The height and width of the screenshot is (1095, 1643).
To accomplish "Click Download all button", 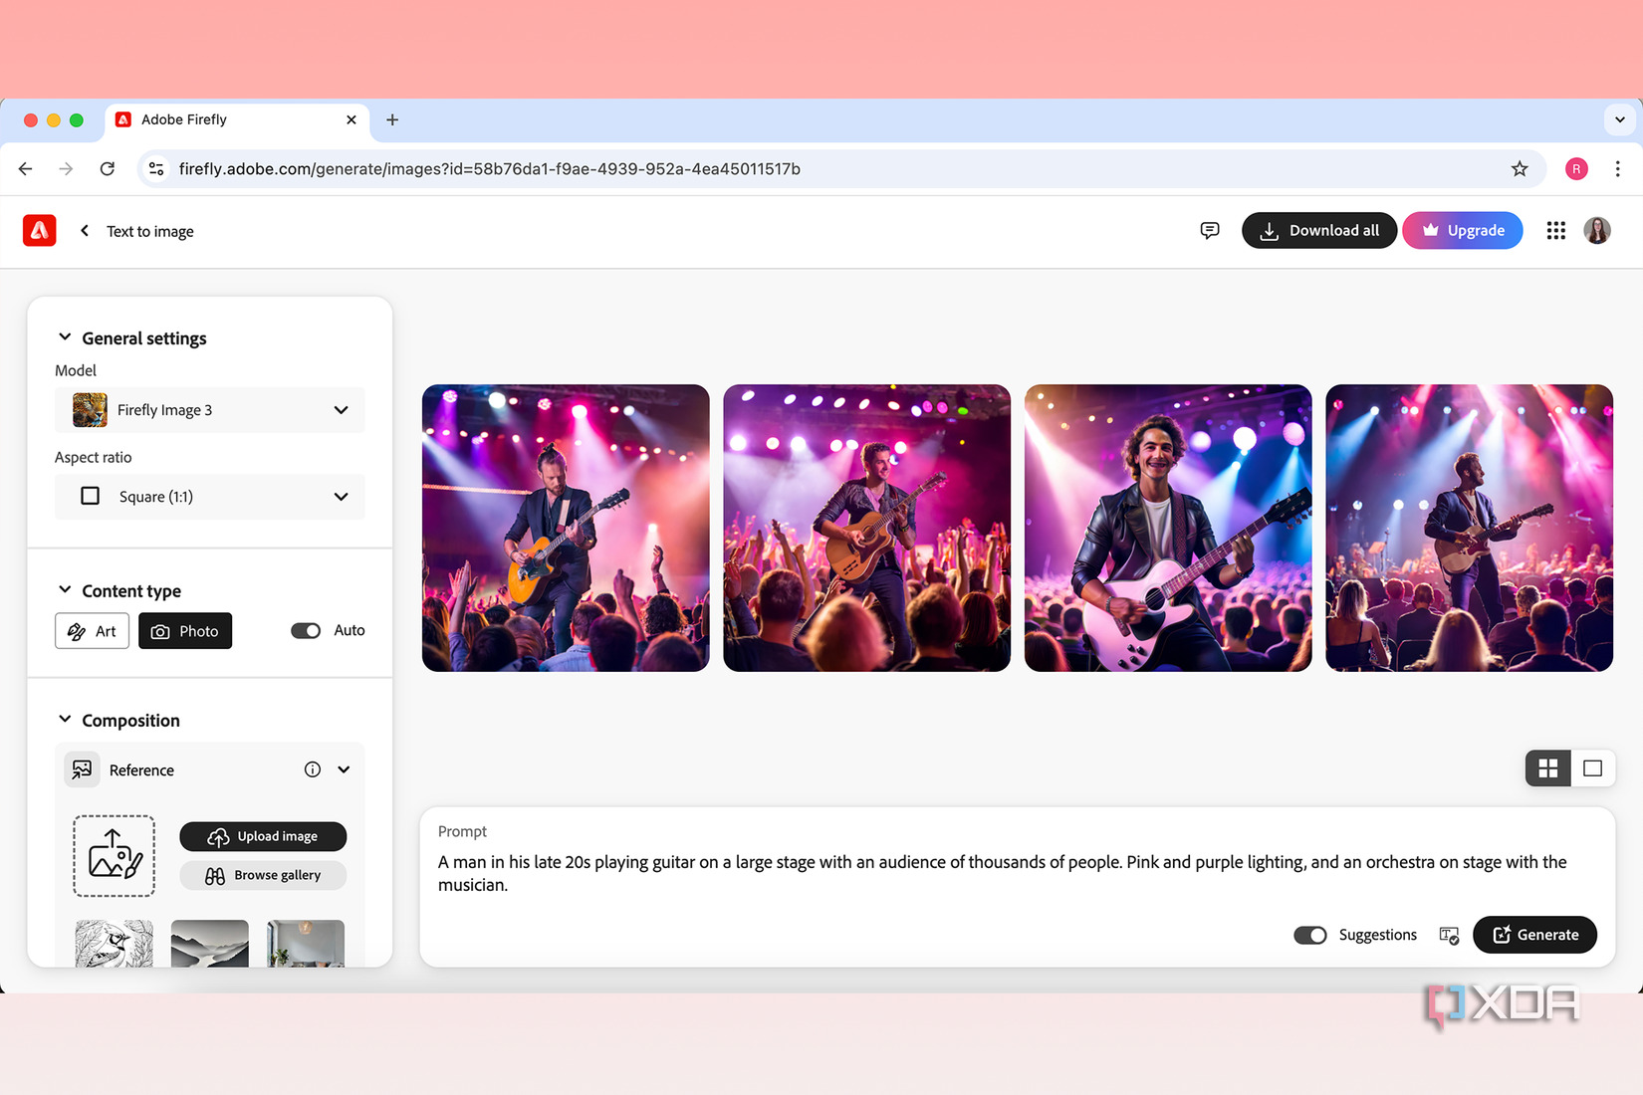I will click(x=1319, y=231).
